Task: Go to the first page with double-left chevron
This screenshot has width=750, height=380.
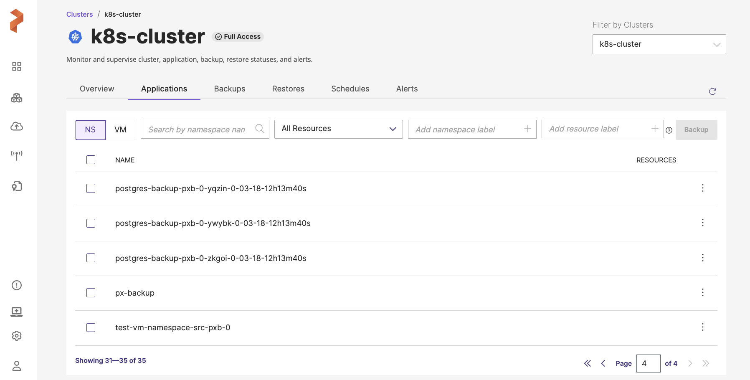Action: point(588,363)
